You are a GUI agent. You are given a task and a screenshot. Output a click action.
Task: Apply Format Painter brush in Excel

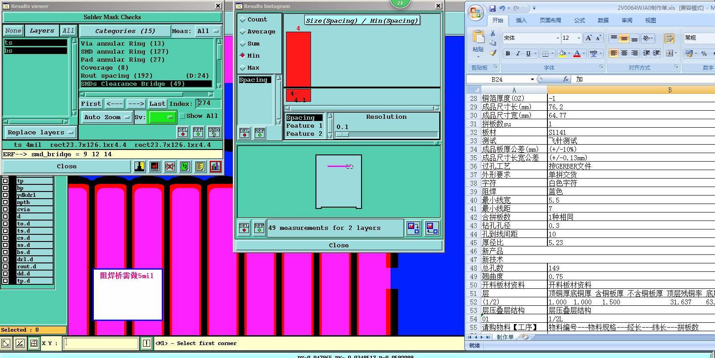(x=492, y=53)
